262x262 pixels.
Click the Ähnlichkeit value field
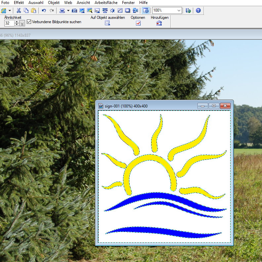9,23
